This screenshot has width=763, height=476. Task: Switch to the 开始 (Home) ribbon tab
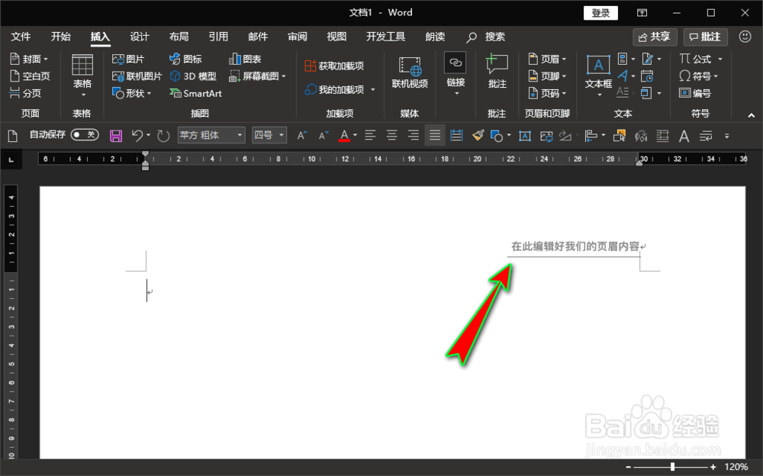(60, 36)
